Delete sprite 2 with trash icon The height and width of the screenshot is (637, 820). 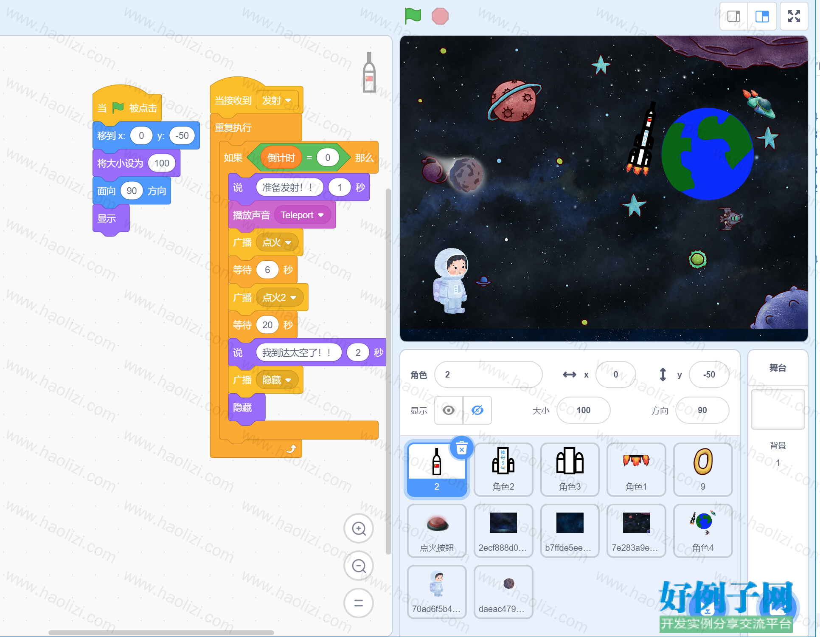[462, 448]
